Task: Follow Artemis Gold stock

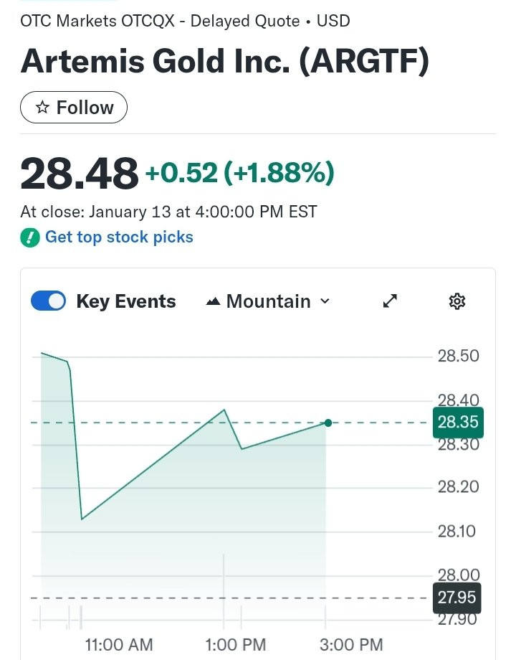Action: (74, 108)
